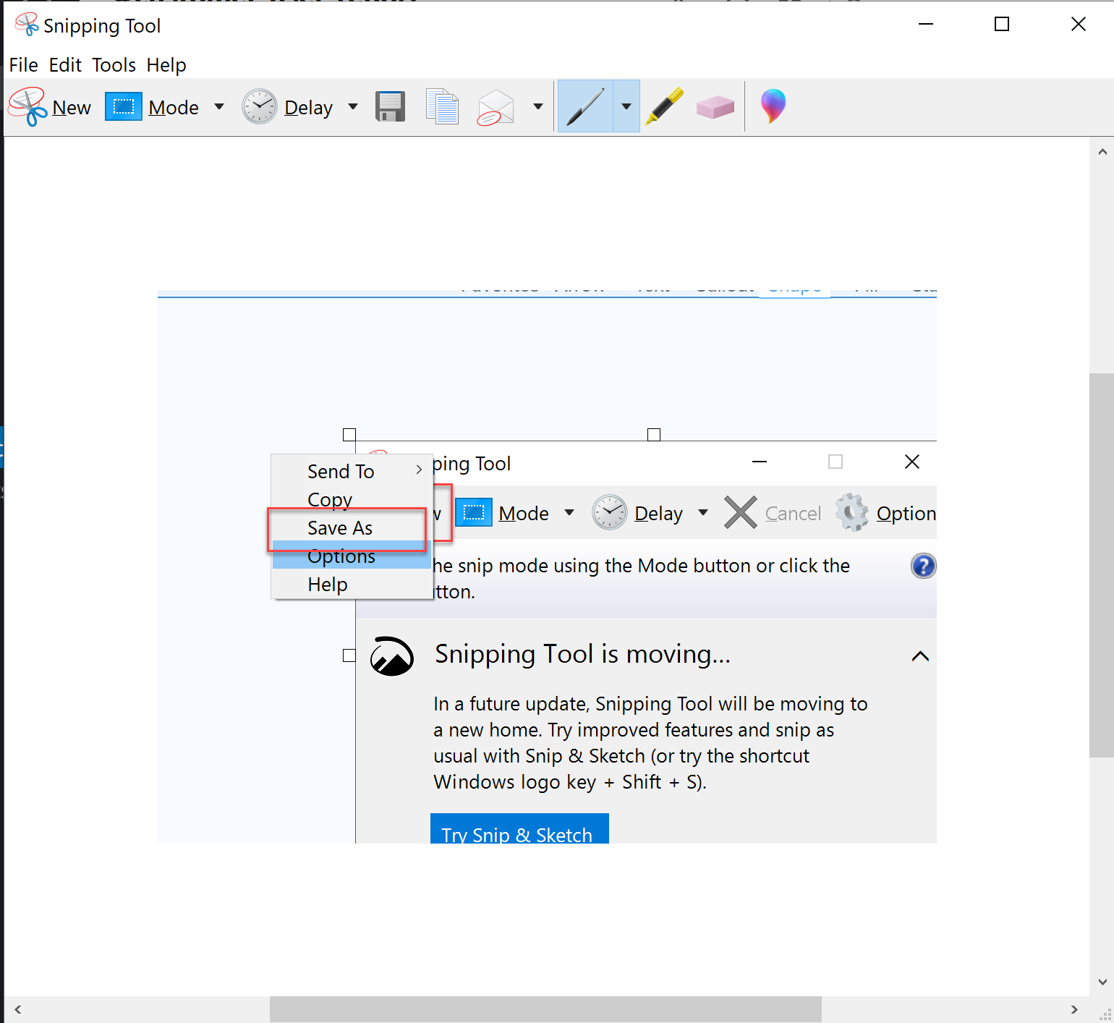Click the scroll down arrow
This screenshot has width=1114, height=1023.
(x=1102, y=982)
